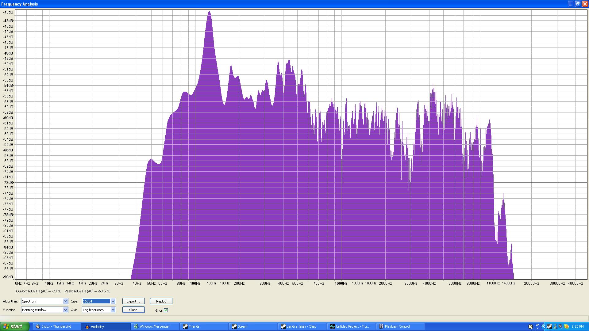
Task: Minimize the Frequency Analysis window
Action: coord(571,4)
